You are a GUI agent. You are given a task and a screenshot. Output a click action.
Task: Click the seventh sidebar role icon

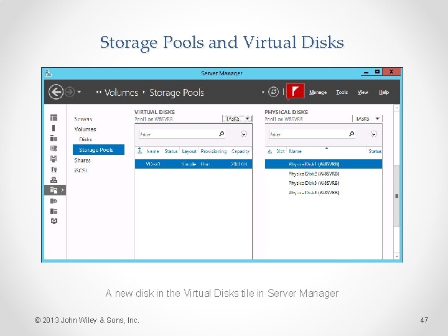pos(54,180)
